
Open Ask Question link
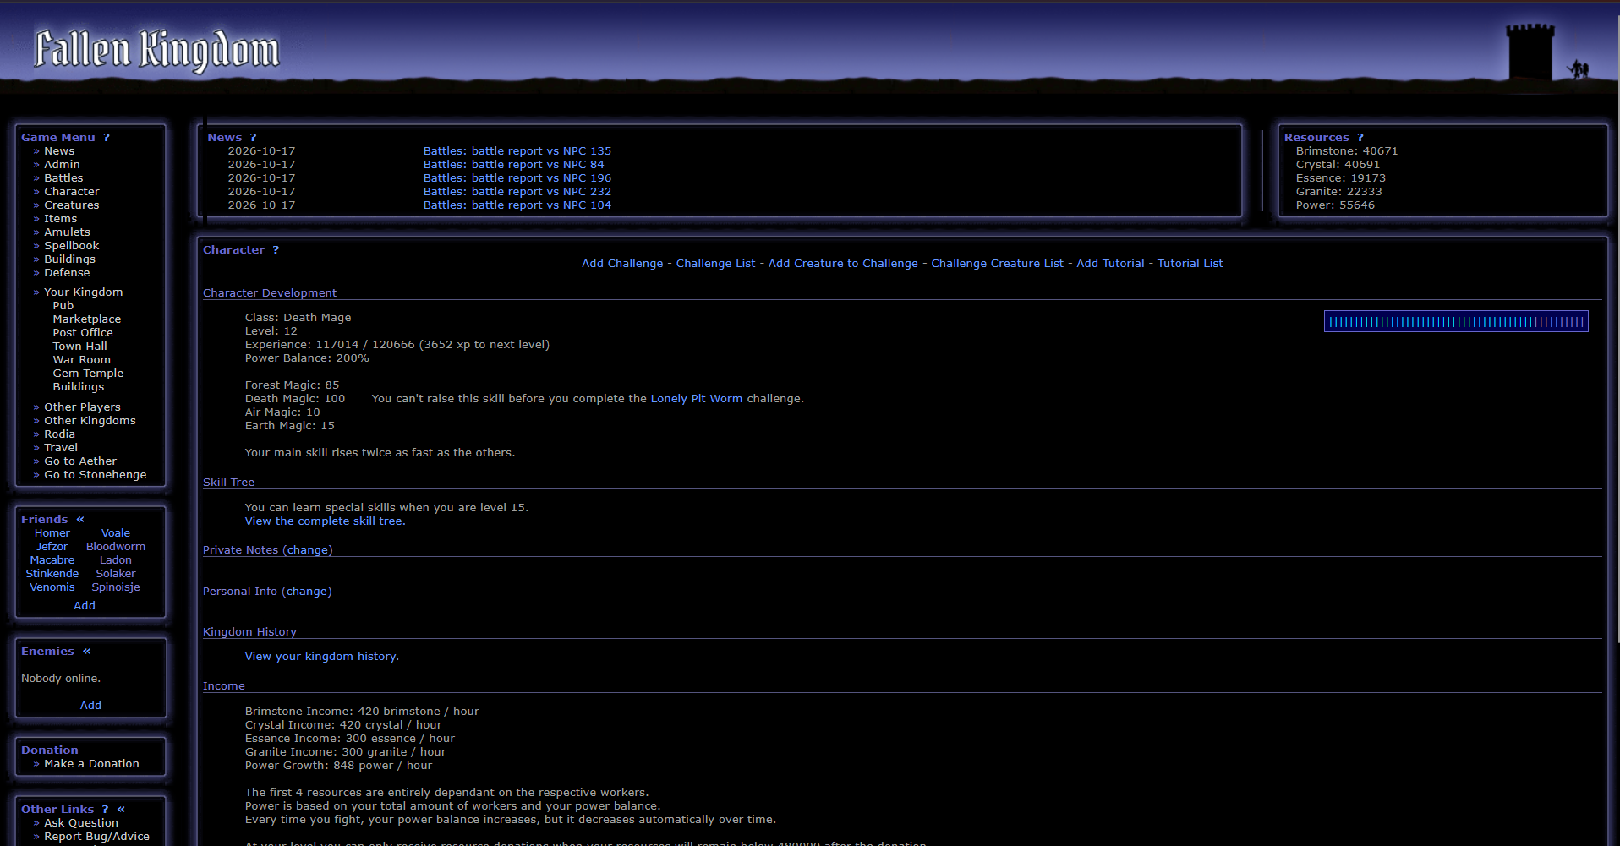[x=81, y=823]
